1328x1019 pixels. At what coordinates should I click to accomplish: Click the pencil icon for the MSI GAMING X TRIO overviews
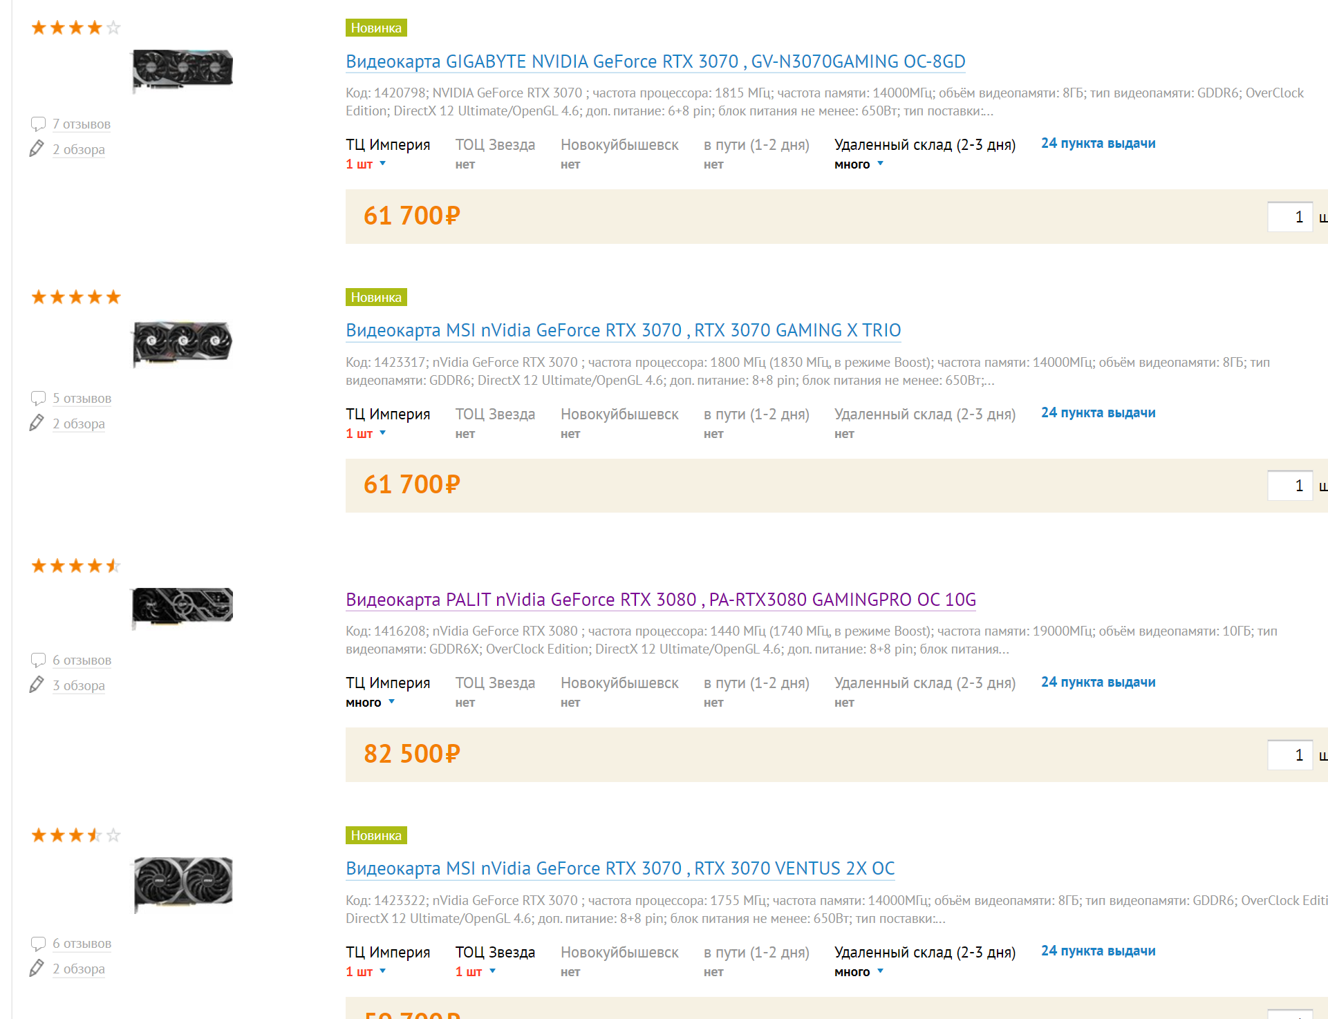pyautogui.click(x=37, y=423)
